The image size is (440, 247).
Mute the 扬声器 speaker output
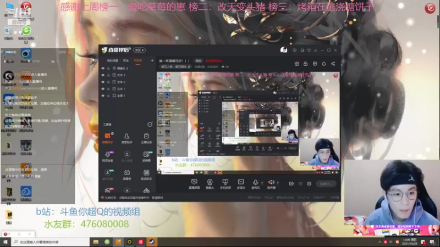click(x=271, y=184)
